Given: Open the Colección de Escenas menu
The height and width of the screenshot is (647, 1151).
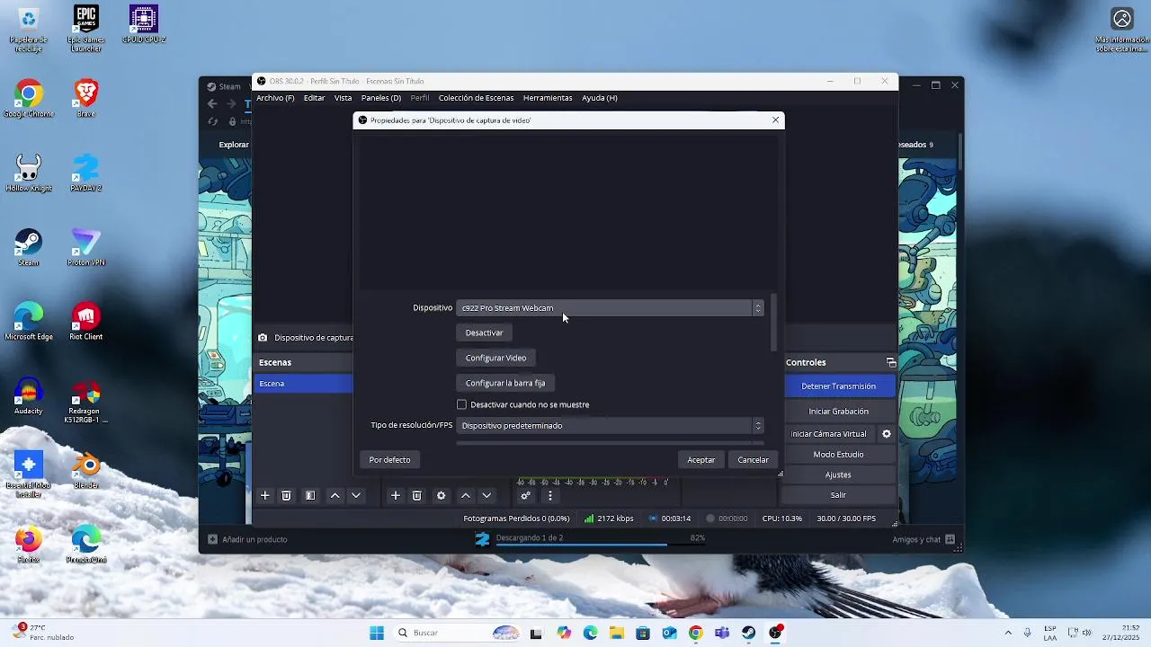Looking at the screenshot, I should tap(476, 98).
